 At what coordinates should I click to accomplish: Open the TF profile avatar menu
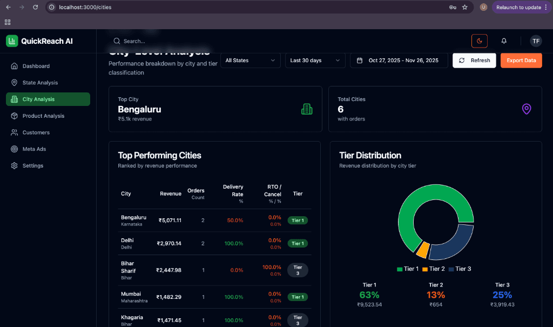(x=535, y=41)
